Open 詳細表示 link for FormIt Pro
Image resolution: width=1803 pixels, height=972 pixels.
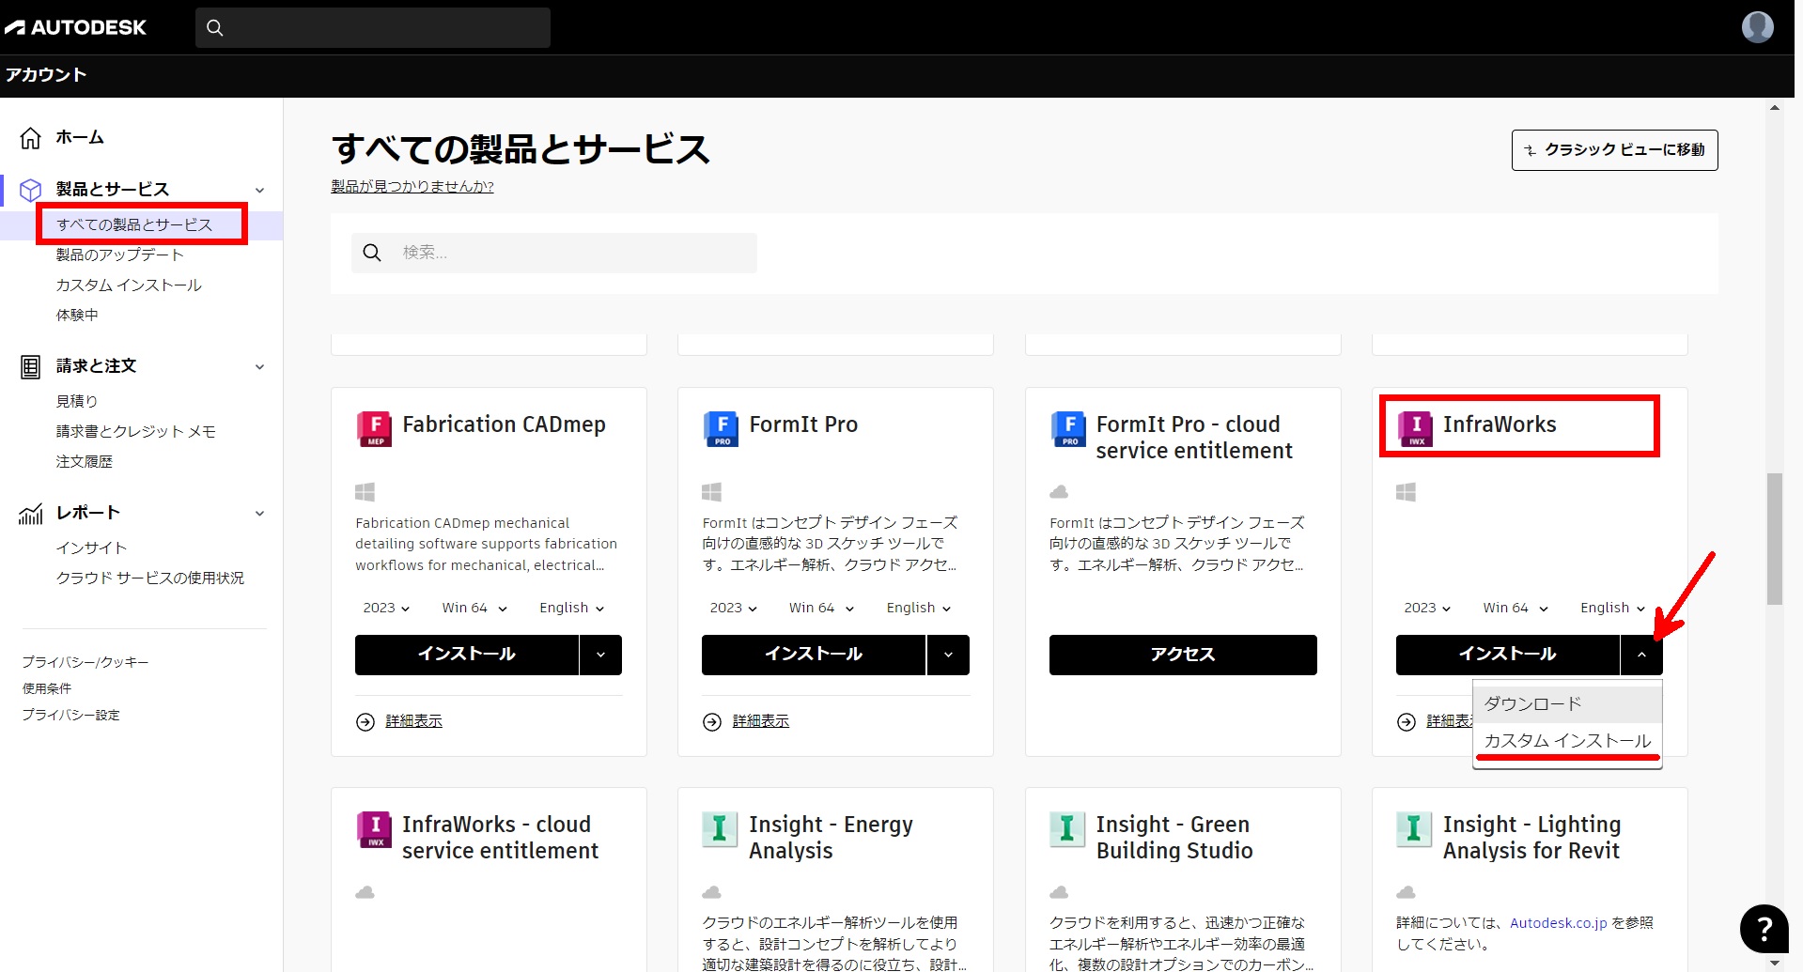pos(761,722)
